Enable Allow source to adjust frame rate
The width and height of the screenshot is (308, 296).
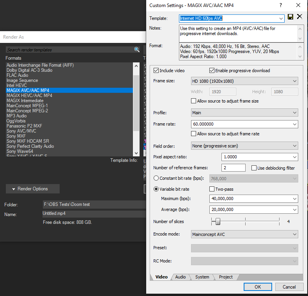(x=193, y=134)
